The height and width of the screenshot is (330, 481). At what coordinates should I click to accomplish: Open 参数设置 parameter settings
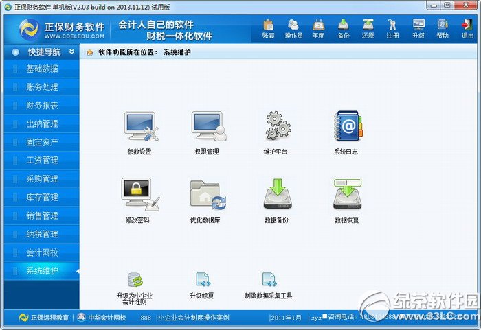(140, 132)
